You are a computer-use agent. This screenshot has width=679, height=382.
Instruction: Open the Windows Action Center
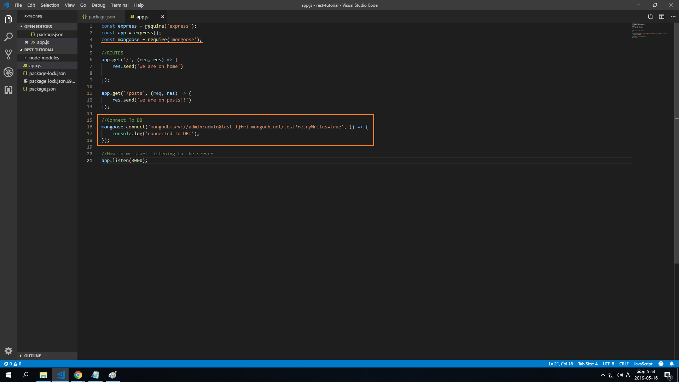[x=668, y=375]
